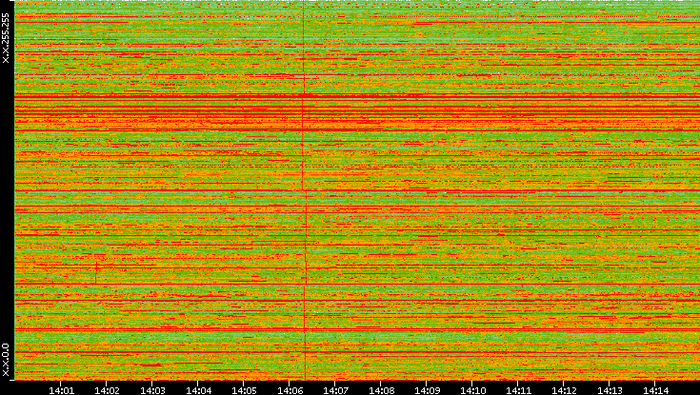Click the 14:06 time axis label

pyautogui.click(x=290, y=391)
